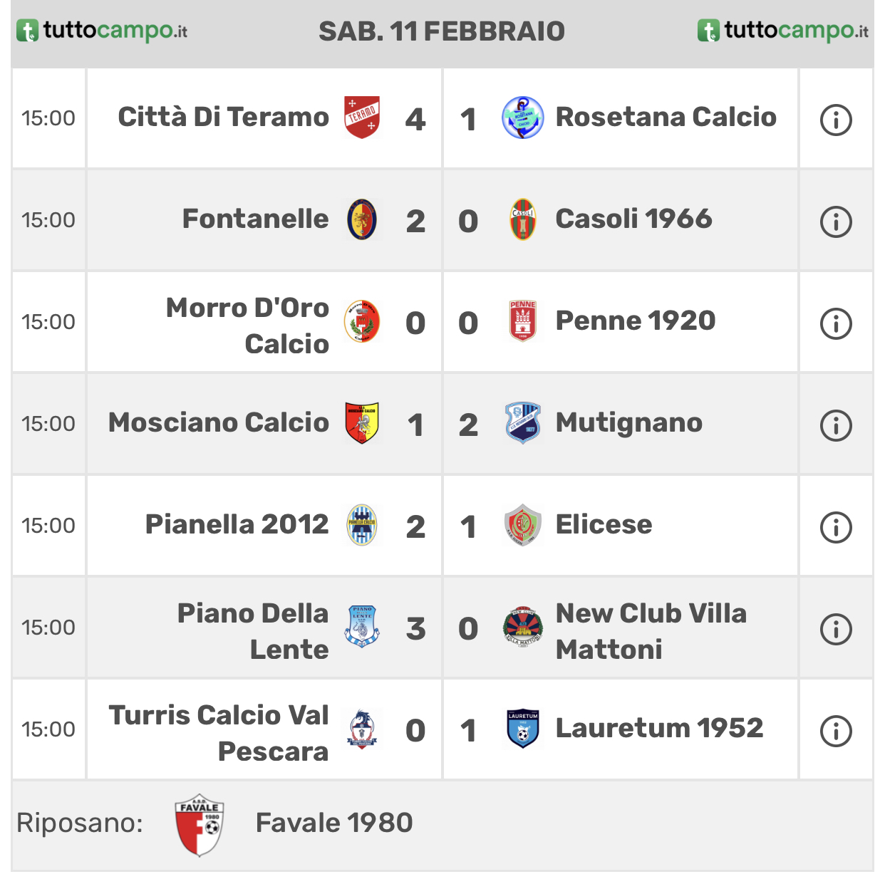Image resolution: width=885 pixels, height=879 pixels.
Task: Open Mutignano team name link
Action: click(629, 422)
